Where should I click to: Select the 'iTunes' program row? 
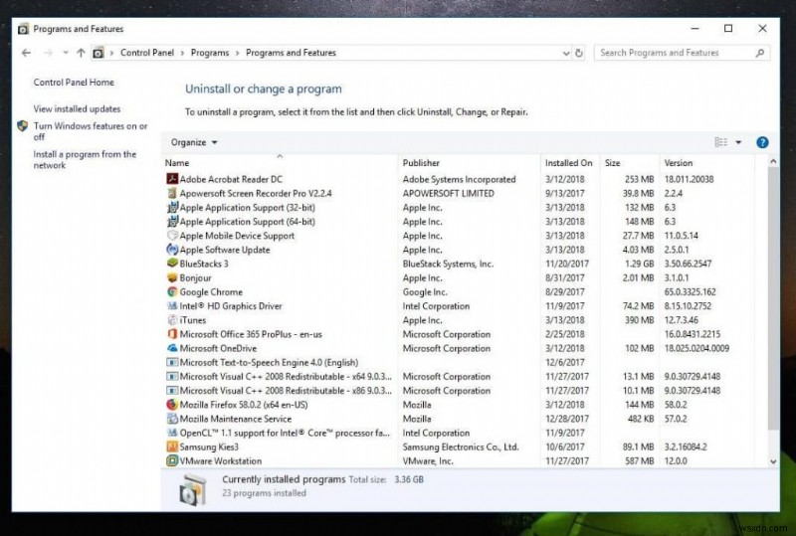(x=460, y=320)
